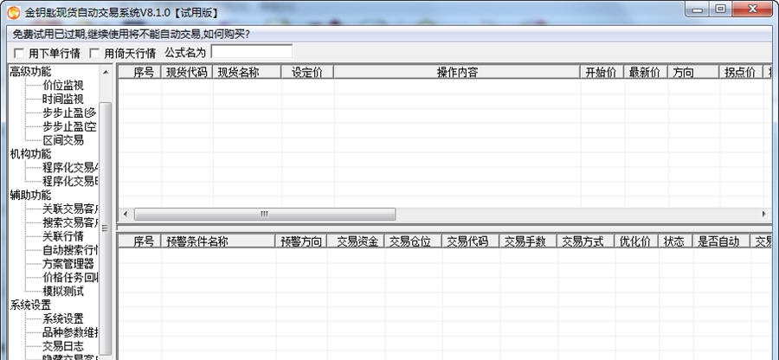Select the 系统设置 parent node
The image size is (779, 360).
click(x=30, y=305)
